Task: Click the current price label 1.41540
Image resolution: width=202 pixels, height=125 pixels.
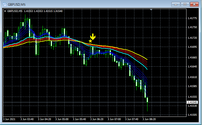Action: point(192,102)
